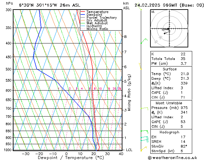Click the Isotherm legend entry
This screenshot has height=160, width=207.
pyautogui.click(x=91, y=26)
